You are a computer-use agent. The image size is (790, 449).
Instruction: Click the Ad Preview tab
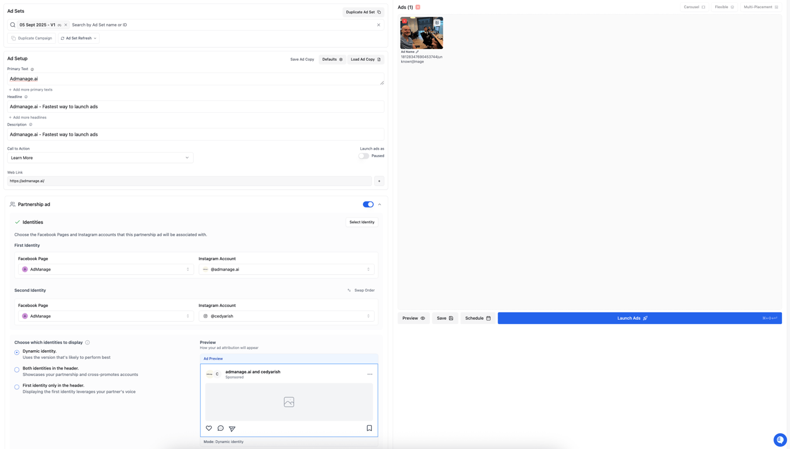[x=213, y=359]
